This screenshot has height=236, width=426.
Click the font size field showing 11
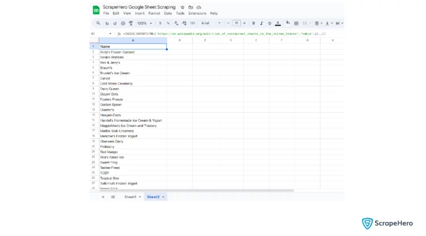(x=236, y=23)
